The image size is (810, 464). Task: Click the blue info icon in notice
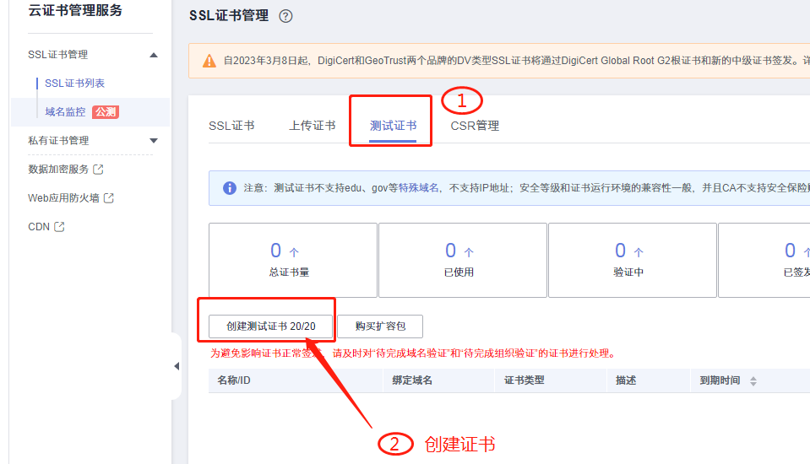coord(229,188)
